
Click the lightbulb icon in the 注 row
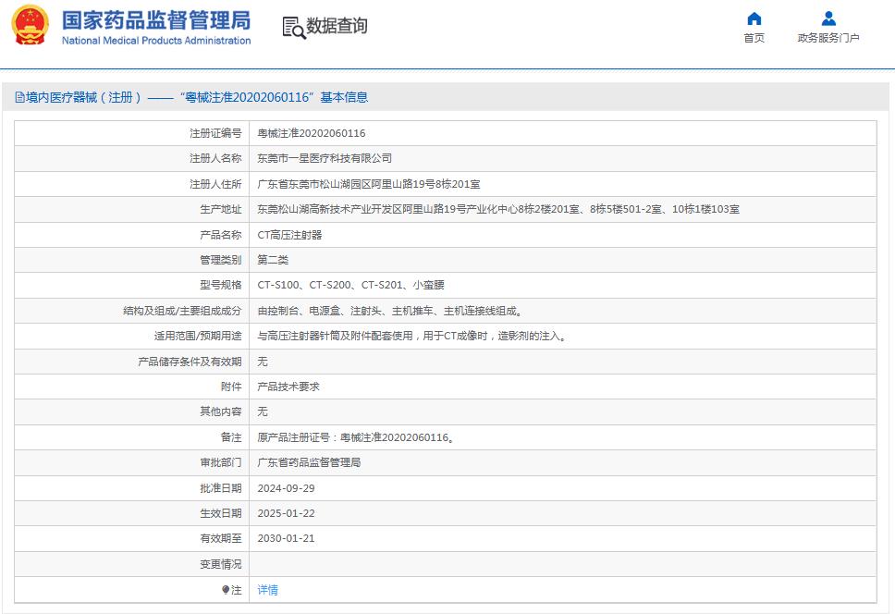click(225, 589)
